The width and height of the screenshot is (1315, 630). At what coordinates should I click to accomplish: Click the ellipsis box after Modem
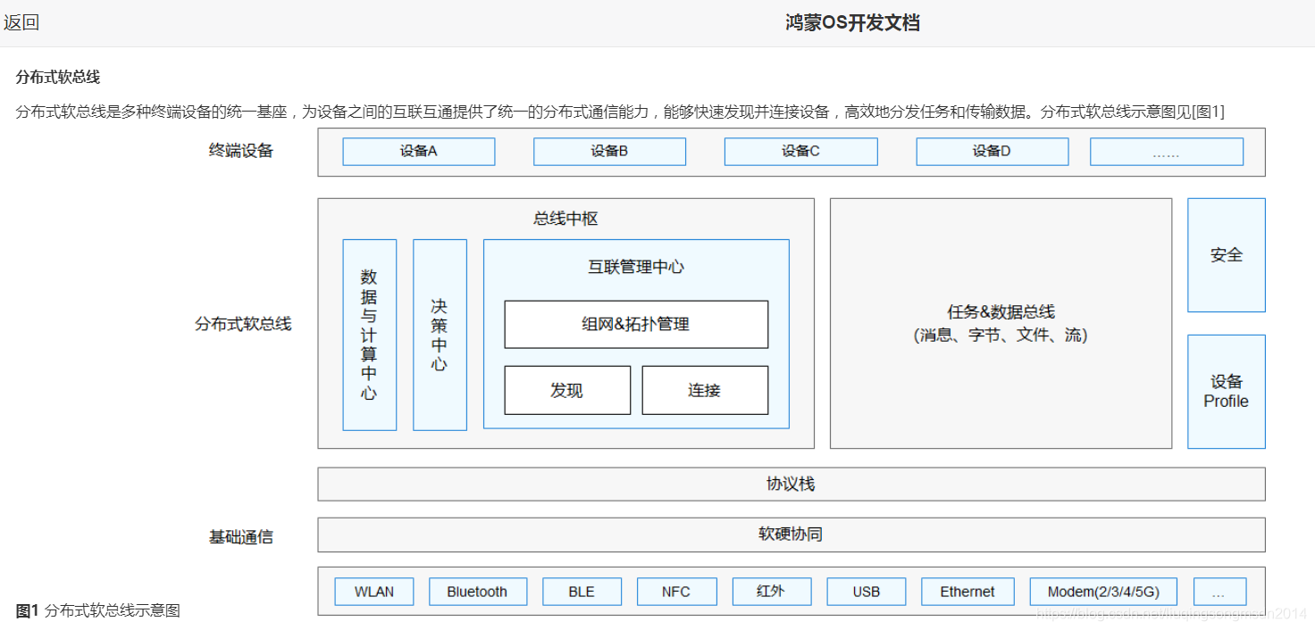[1219, 592]
